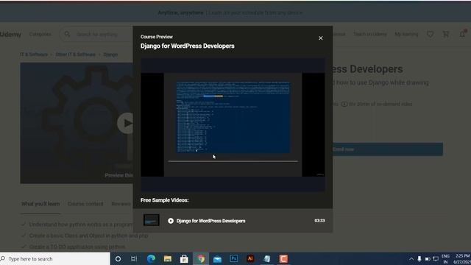Click the 03:33 duration of the sample video
The image size is (471, 265).
pyautogui.click(x=319, y=221)
